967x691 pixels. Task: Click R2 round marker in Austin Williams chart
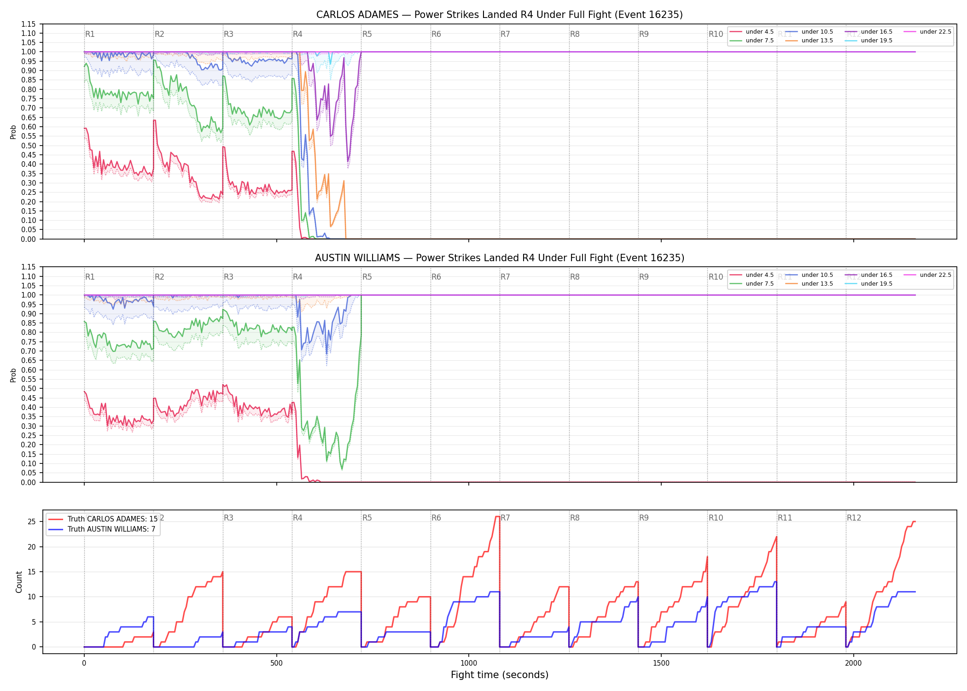click(x=159, y=277)
